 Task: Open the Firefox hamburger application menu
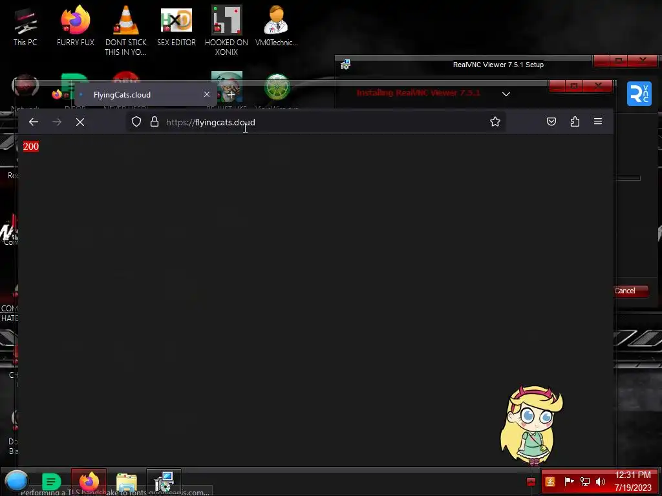pyautogui.click(x=598, y=121)
